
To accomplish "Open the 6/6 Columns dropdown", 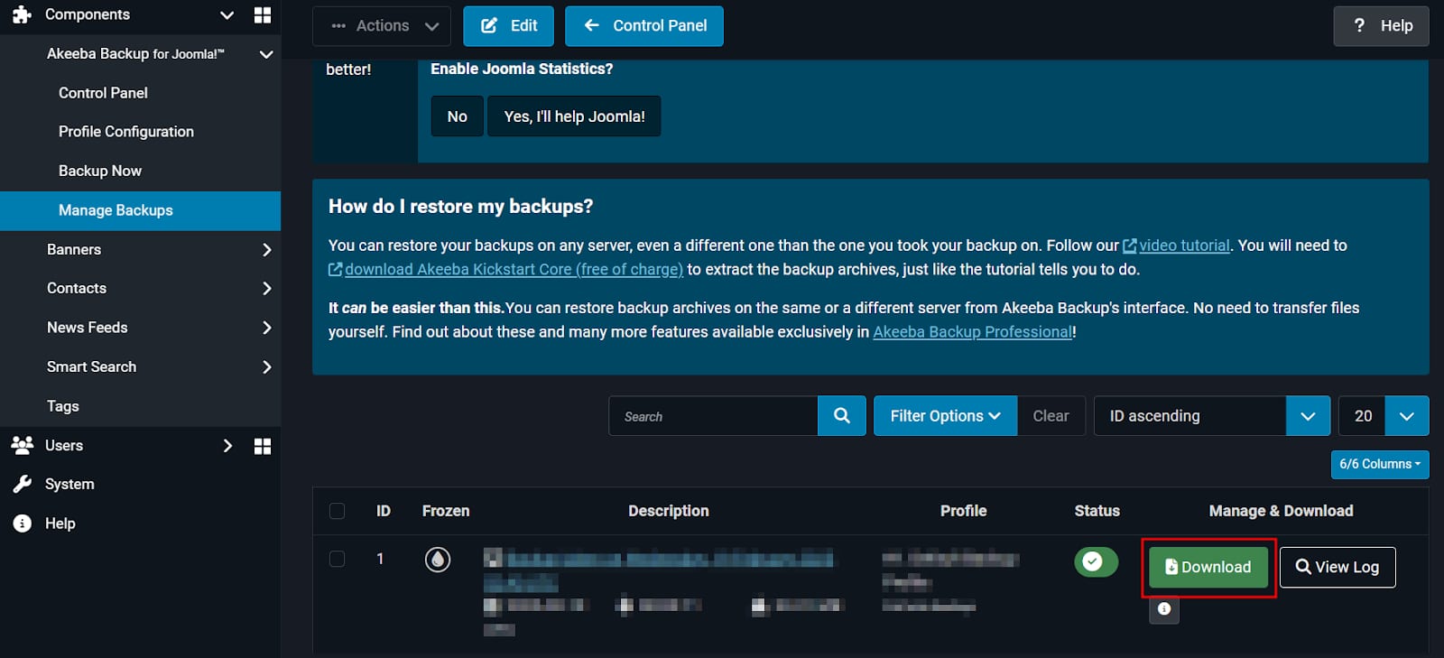I will [1379, 464].
